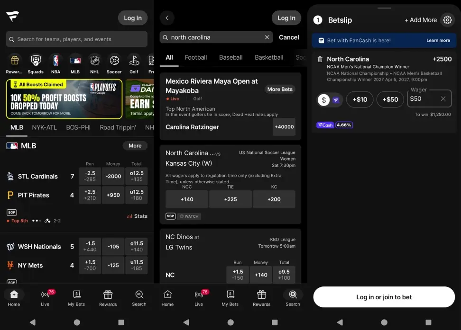Select TIE +225 soccer odds

click(230, 199)
